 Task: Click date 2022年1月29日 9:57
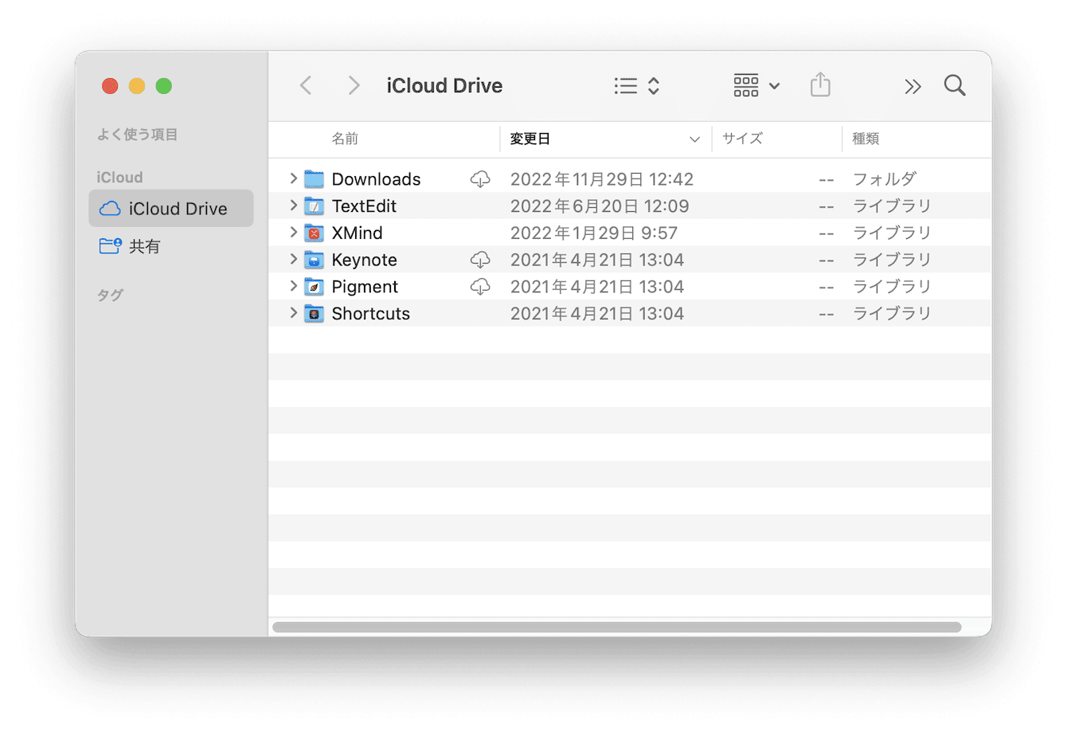[594, 233]
